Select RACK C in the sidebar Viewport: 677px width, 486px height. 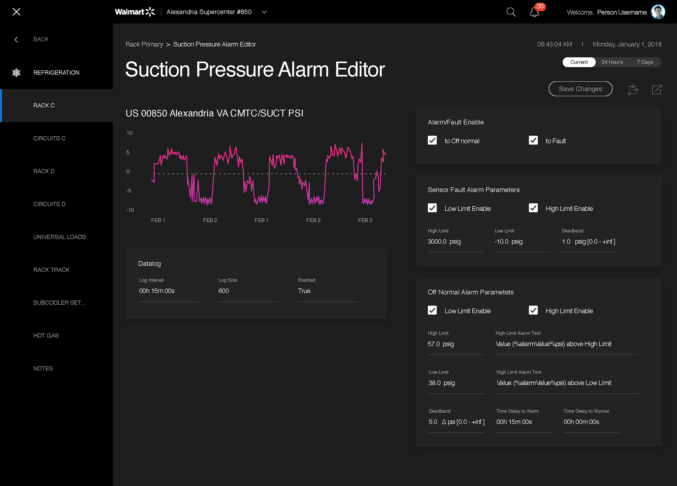[x=56, y=106]
